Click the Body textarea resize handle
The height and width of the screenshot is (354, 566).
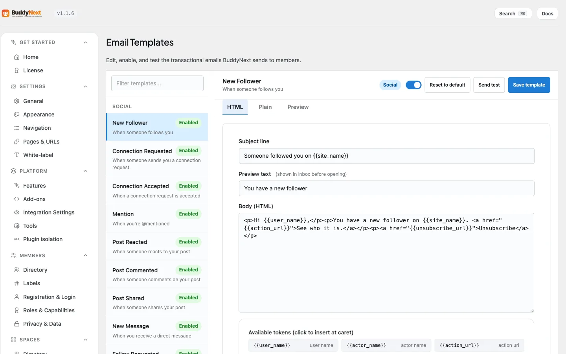532,310
